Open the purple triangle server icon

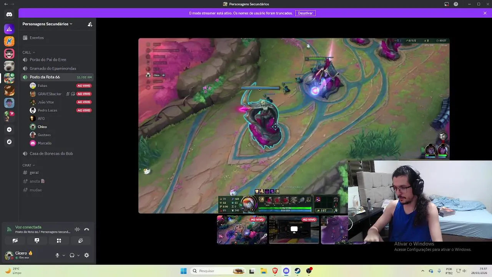coord(9,29)
